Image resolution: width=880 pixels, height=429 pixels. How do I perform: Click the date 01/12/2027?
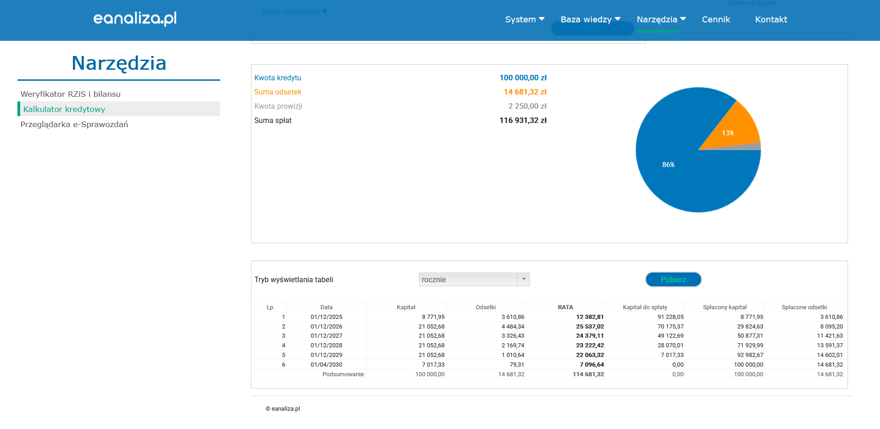tap(326, 336)
